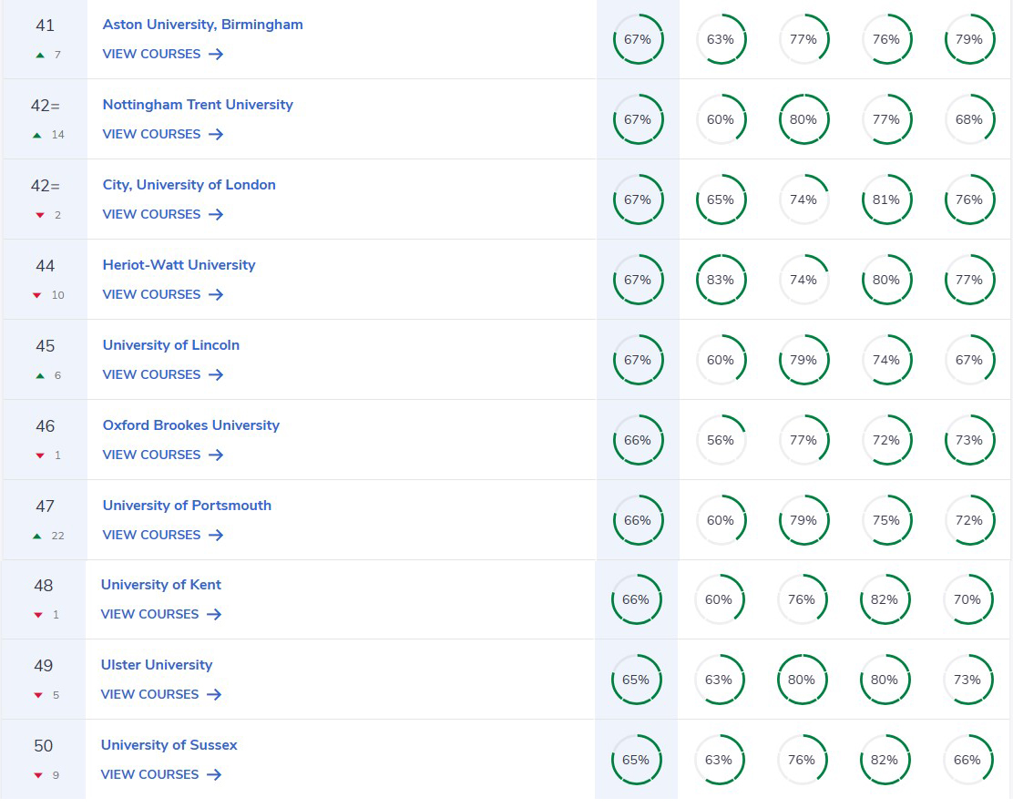Click rank number 49 cell

(x=44, y=666)
